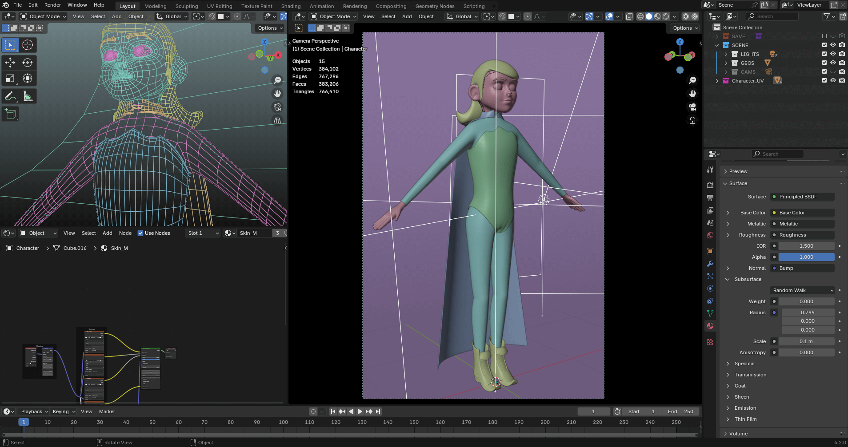Click the End frame field in timeline
This screenshot has width=848, height=447.
(x=680, y=411)
